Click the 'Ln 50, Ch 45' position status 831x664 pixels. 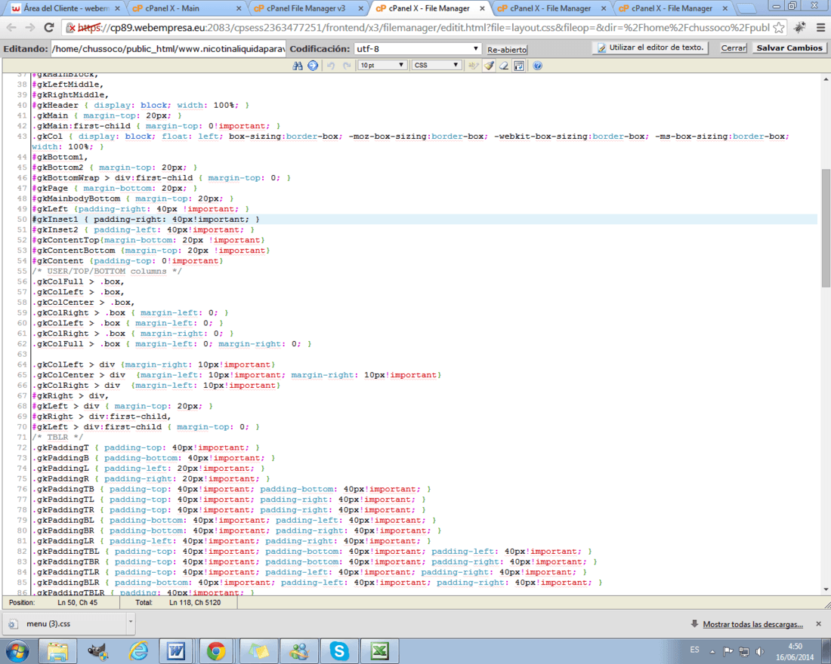[77, 603]
